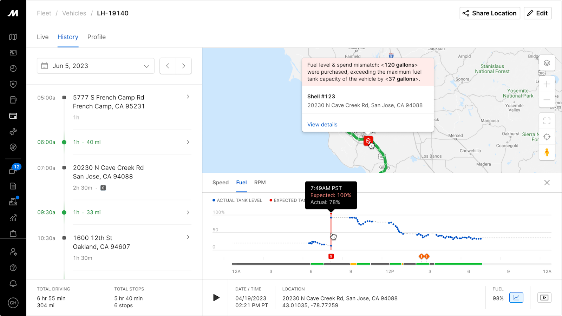The height and width of the screenshot is (316, 562).
Task: Zoom in on the map
Action: click(x=547, y=84)
